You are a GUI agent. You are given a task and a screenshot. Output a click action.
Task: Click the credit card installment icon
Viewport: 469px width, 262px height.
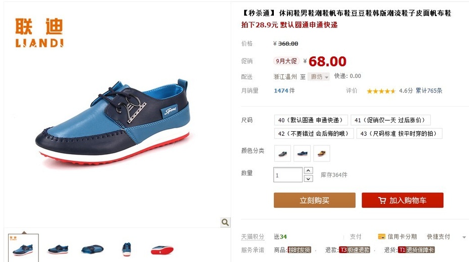382,237
